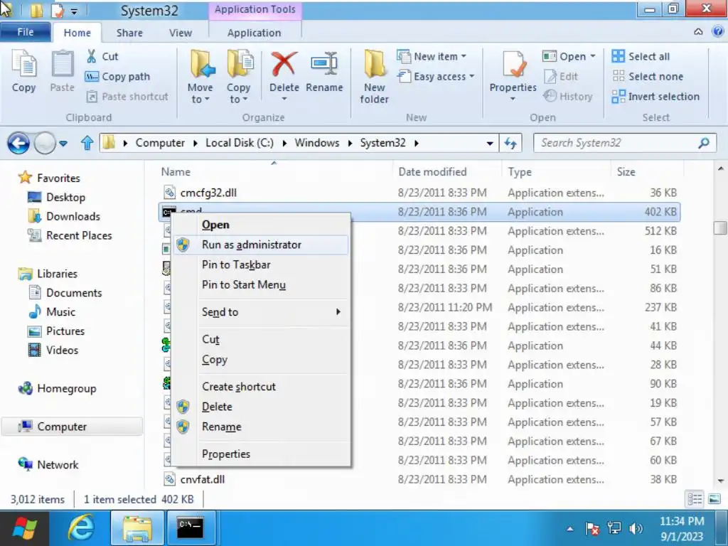Click the red Delete X icon
The height and width of the screenshot is (546, 728).
pos(284,64)
